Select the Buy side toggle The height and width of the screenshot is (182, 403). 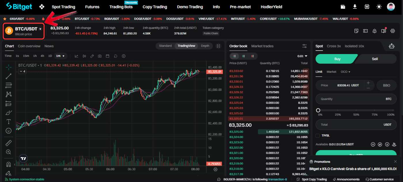[x=337, y=59]
